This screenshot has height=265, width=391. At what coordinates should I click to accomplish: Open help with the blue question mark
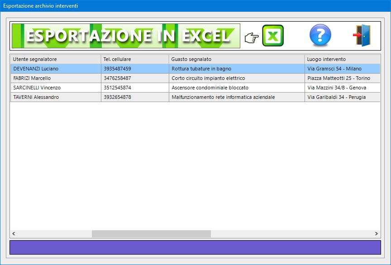pos(320,35)
